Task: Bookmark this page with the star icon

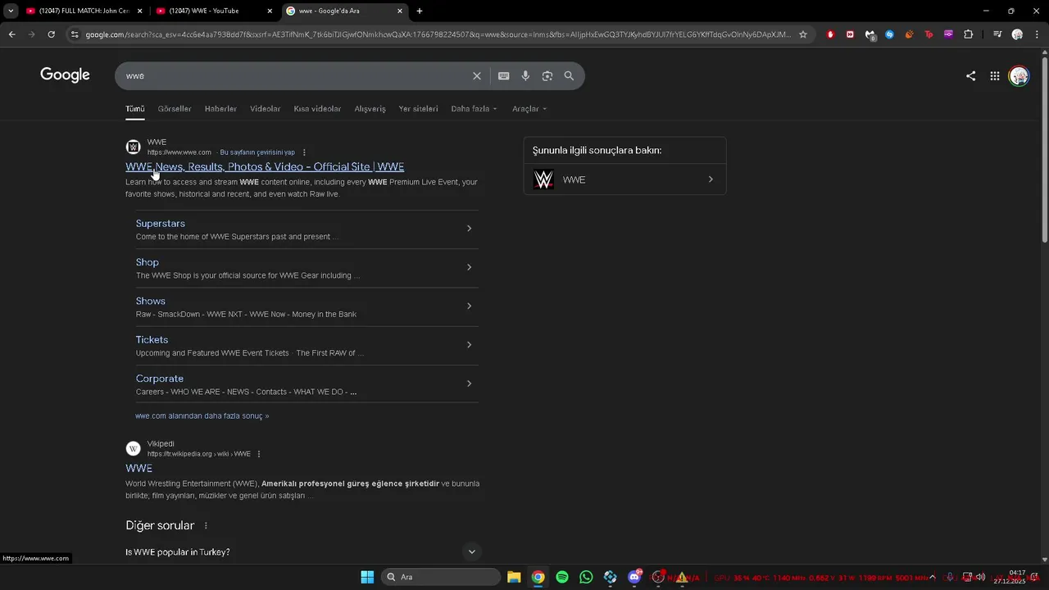Action: coord(803,34)
